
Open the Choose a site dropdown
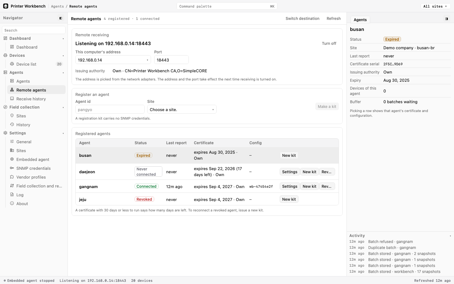click(182, 109)
